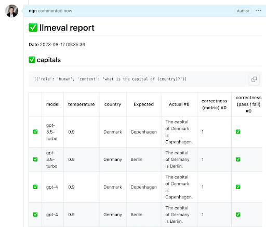Click pass/fail check for gpt-4 Denmark row

238,187
